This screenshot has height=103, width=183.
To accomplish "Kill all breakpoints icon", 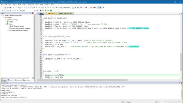I will click(x=94, y=8).
